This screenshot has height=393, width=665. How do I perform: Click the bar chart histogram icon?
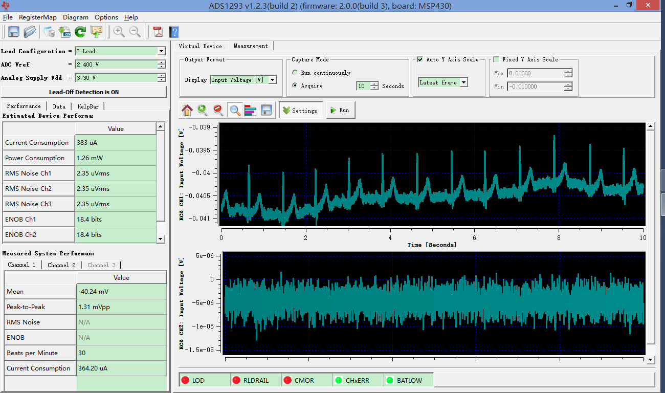[250, 110]
